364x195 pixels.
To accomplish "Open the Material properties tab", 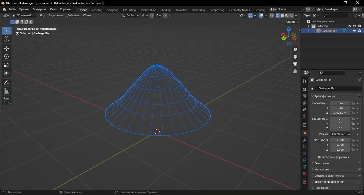I will point(305,174).
